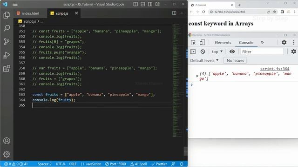Open the Accounts menu in the activity bar
The width and height of the screenshot is (298, 167).
tap(7, 141)
